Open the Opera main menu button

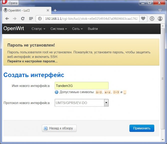pos(10,3)
